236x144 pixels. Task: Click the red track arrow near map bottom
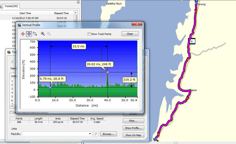pos(159,133)
